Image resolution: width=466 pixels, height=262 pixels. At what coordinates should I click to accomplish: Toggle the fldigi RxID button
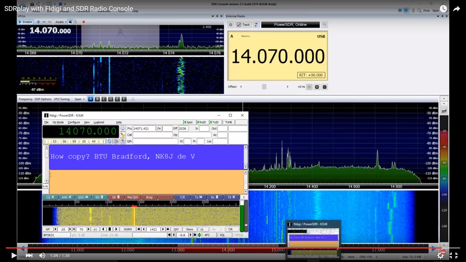[202, 122]
